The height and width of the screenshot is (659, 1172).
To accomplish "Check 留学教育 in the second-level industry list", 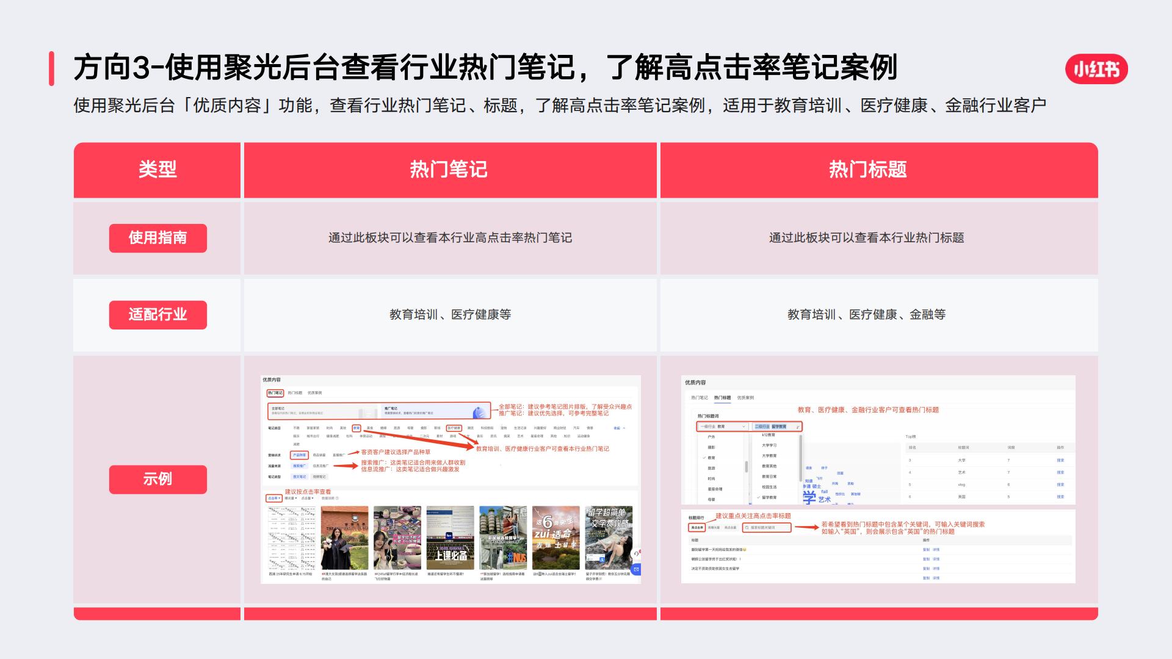I will tap(770, 497).
